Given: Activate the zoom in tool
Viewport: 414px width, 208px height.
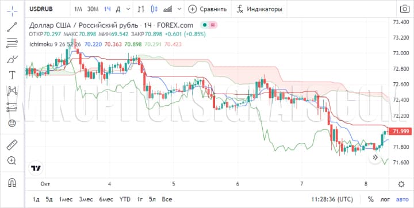Looking at the screenshot, I should click(12, 160).
